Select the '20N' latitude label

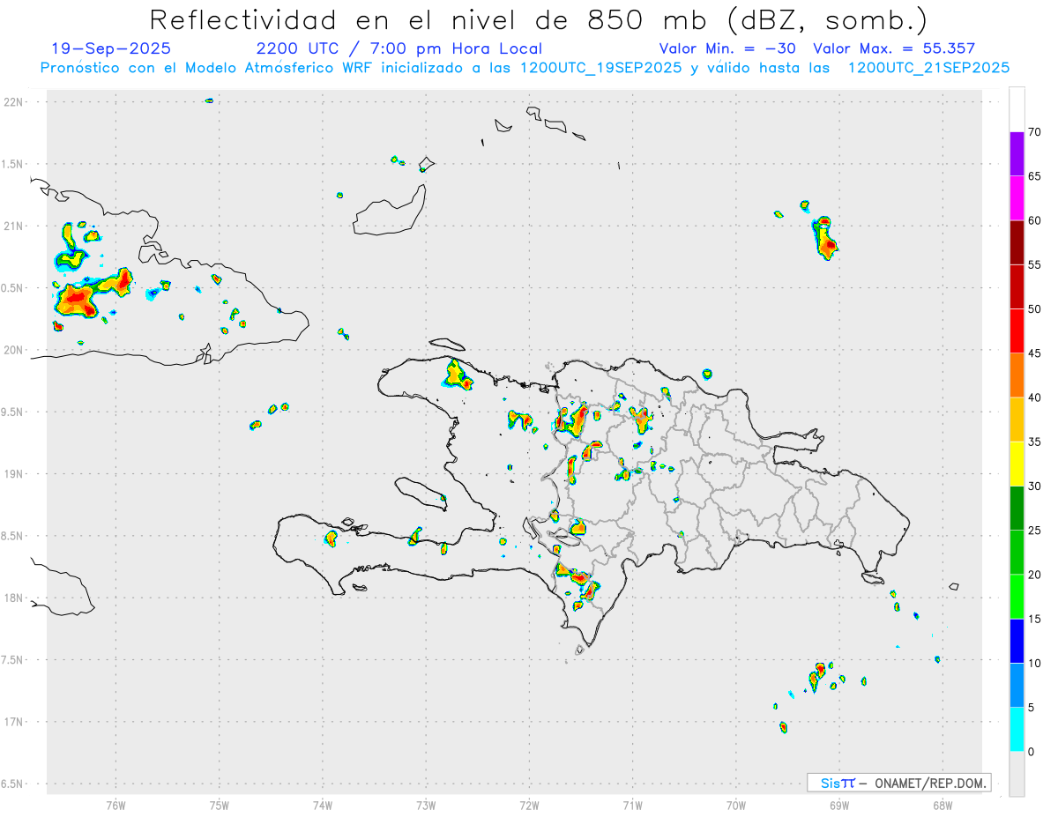(x=13, y=350)
